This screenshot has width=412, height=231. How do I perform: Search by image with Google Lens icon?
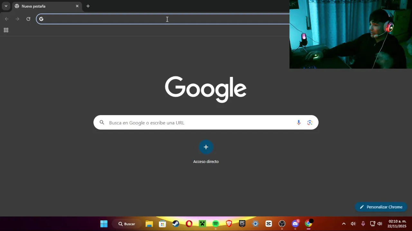(x=310, y=123)
